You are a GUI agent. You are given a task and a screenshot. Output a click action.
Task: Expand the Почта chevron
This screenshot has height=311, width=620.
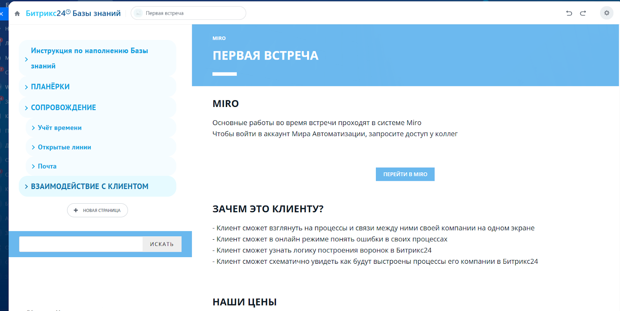(x=33, y=167)
